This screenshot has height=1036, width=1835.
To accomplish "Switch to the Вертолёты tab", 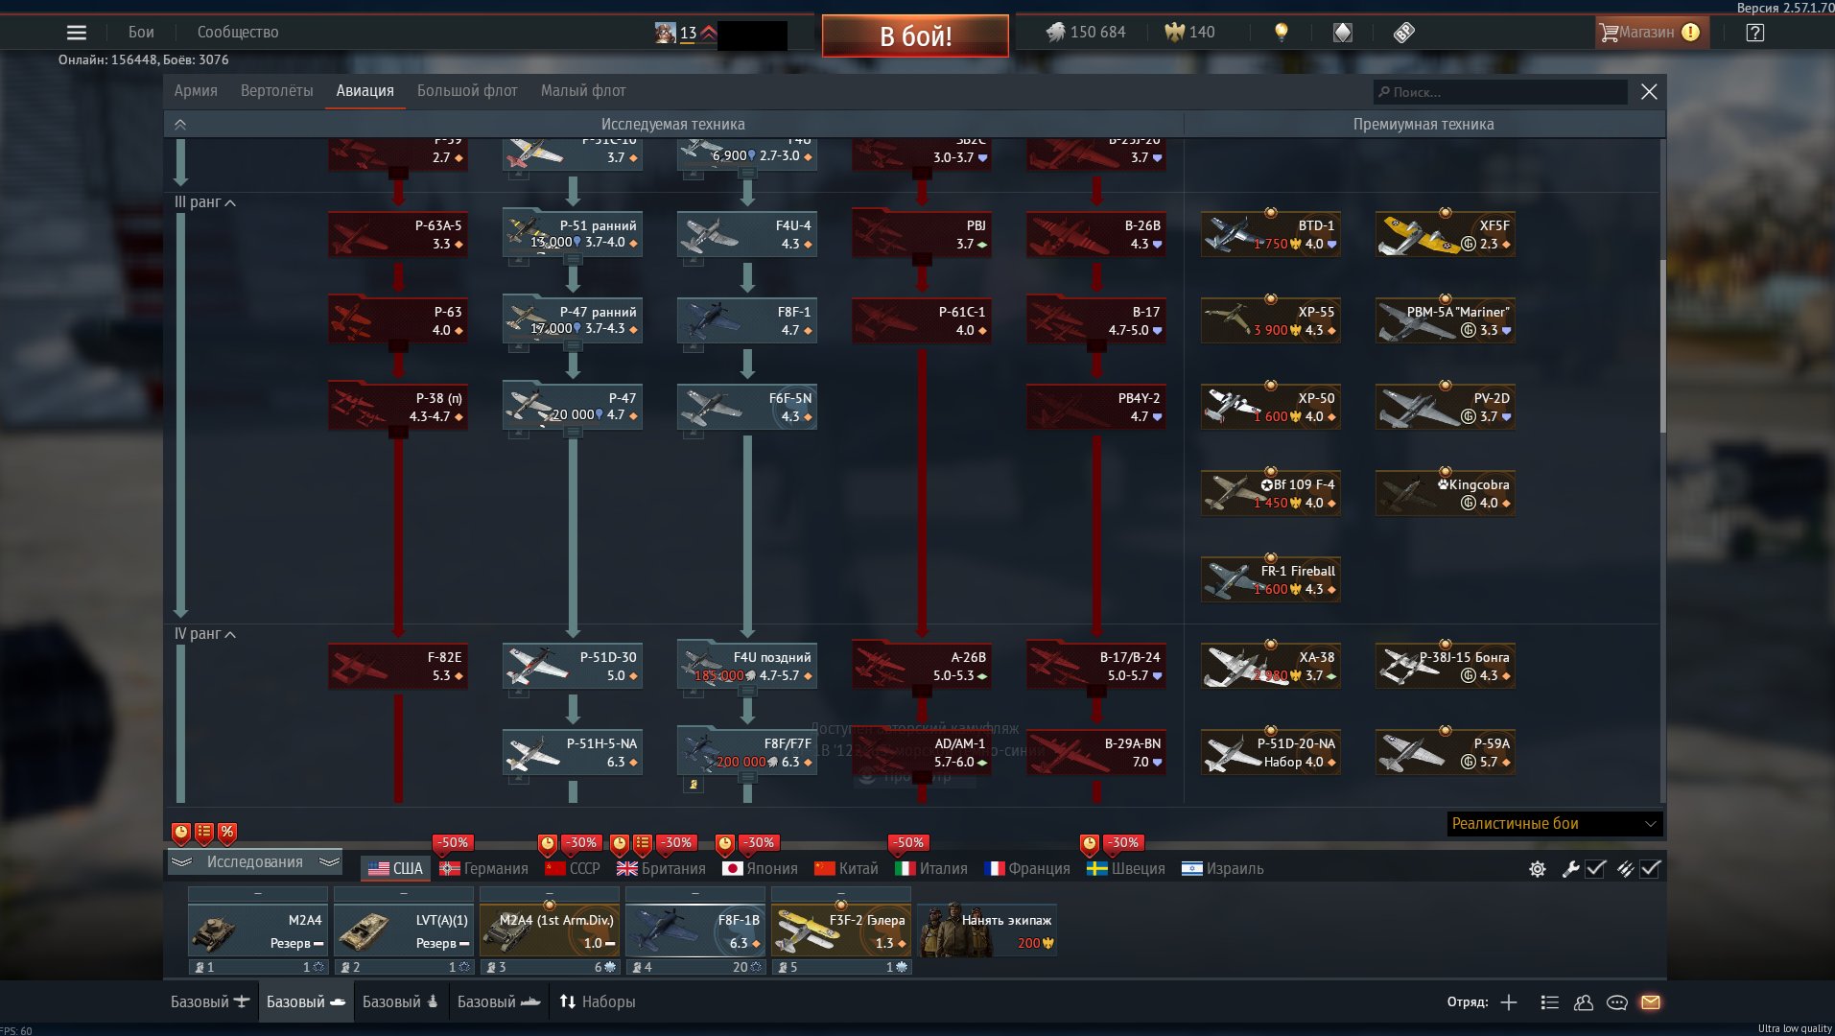I will click(x=276, y=91).
